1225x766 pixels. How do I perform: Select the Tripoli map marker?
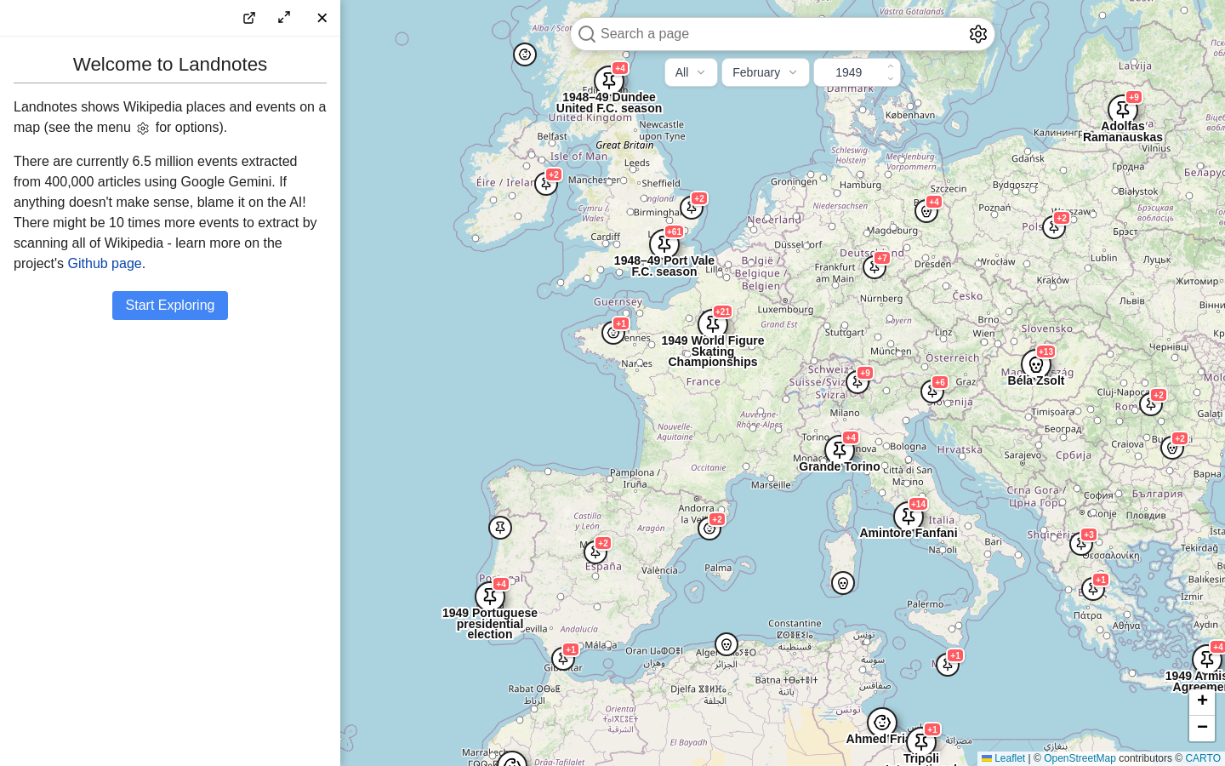pyautogui.click(x=921, y=742)
